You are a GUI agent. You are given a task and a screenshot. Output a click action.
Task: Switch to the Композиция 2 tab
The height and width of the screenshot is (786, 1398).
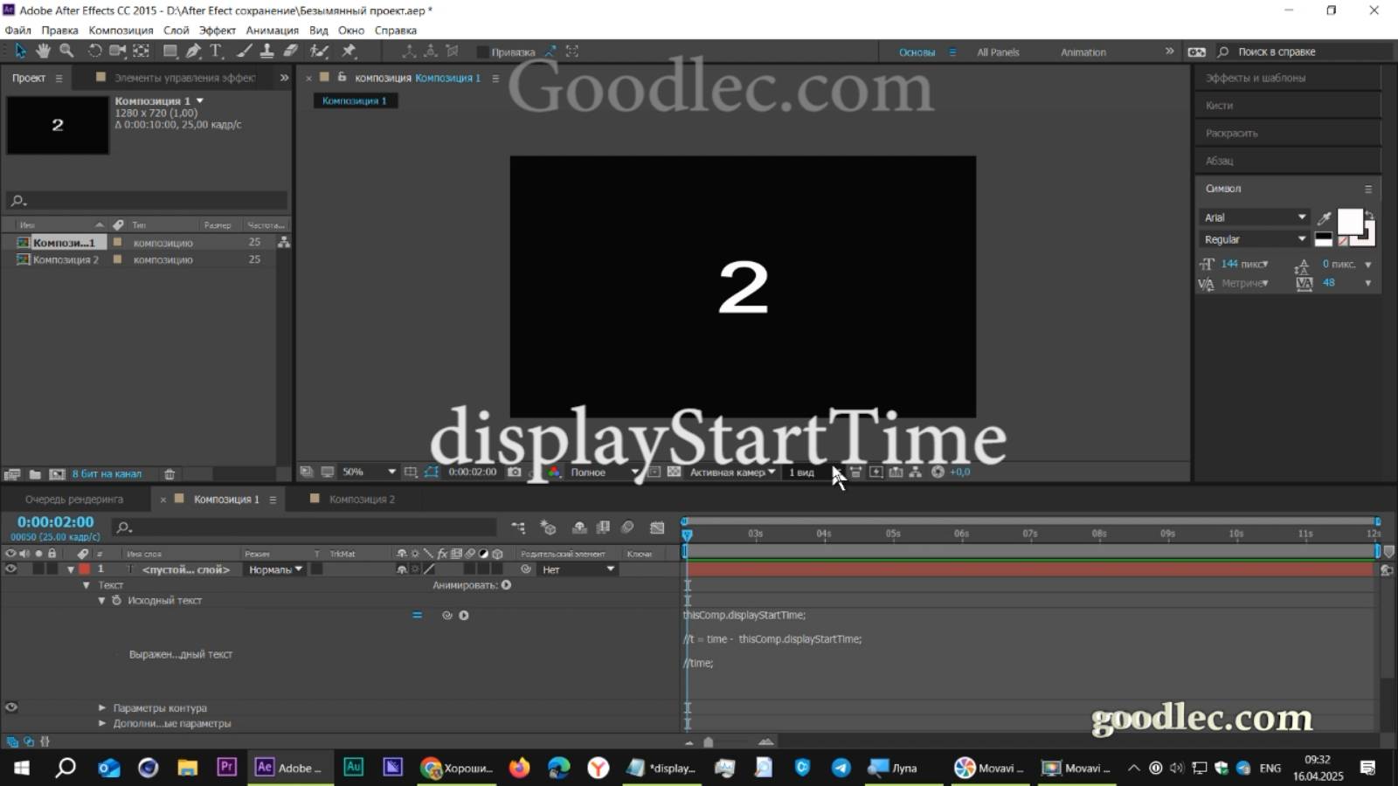362,499
